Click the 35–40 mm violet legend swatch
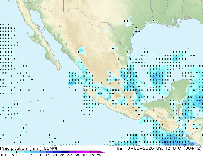Screen dimensions: 203x156 [x=79, y=152]
